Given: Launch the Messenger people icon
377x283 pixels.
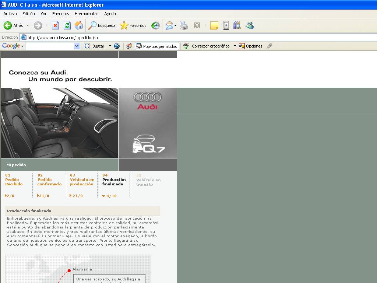Looking at the screenshot, I should point(250,25).
